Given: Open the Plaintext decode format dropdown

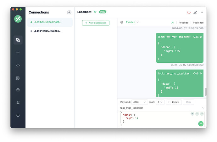Looking at the screenshot, I should [x=132, y=22].
